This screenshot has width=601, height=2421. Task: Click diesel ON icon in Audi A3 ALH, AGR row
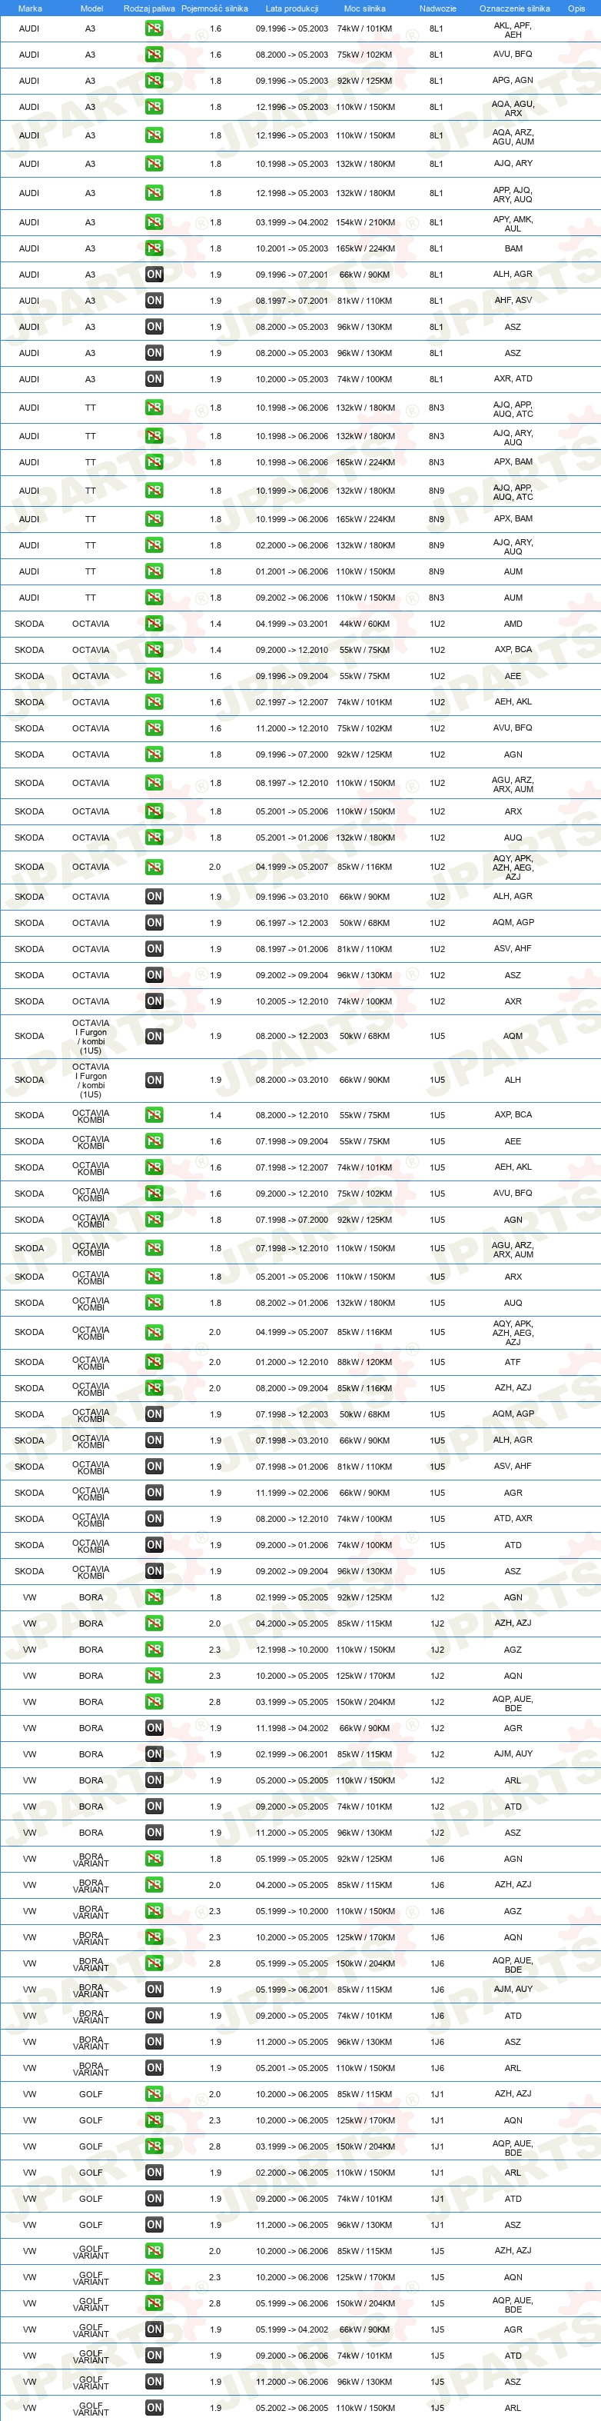[154, 275]
